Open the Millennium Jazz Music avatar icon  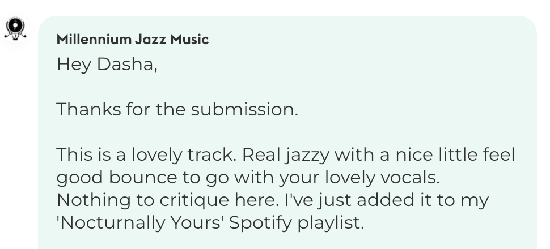[x=15, y=28]
